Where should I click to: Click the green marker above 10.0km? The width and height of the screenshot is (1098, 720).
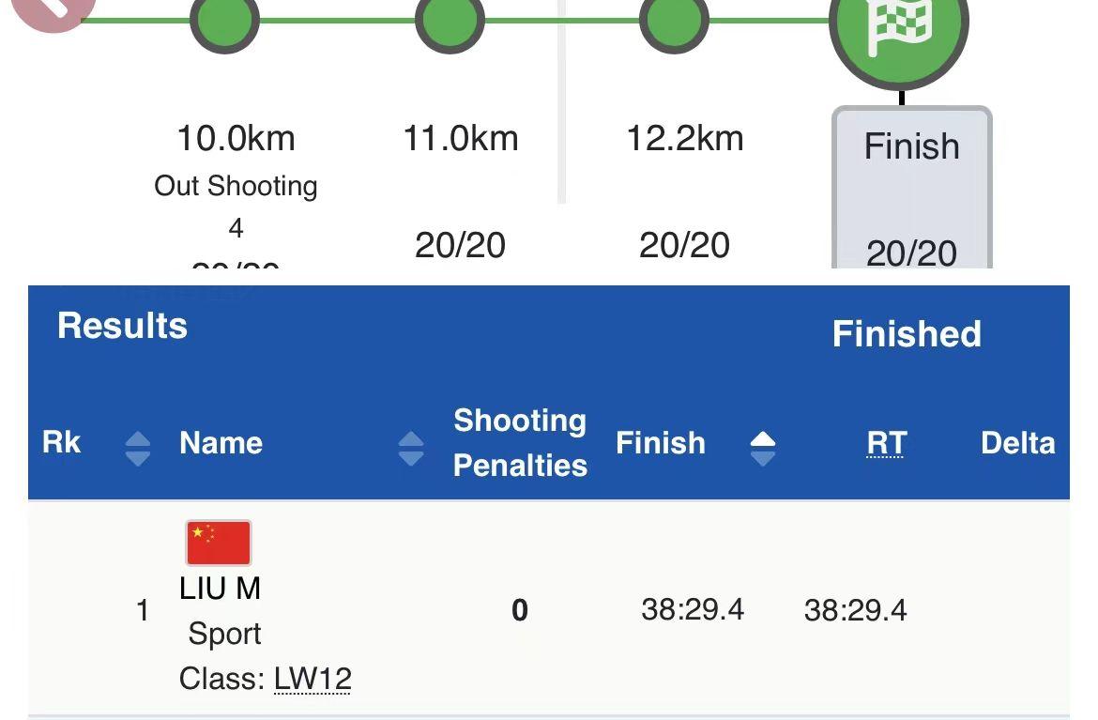tap(225, 21)
